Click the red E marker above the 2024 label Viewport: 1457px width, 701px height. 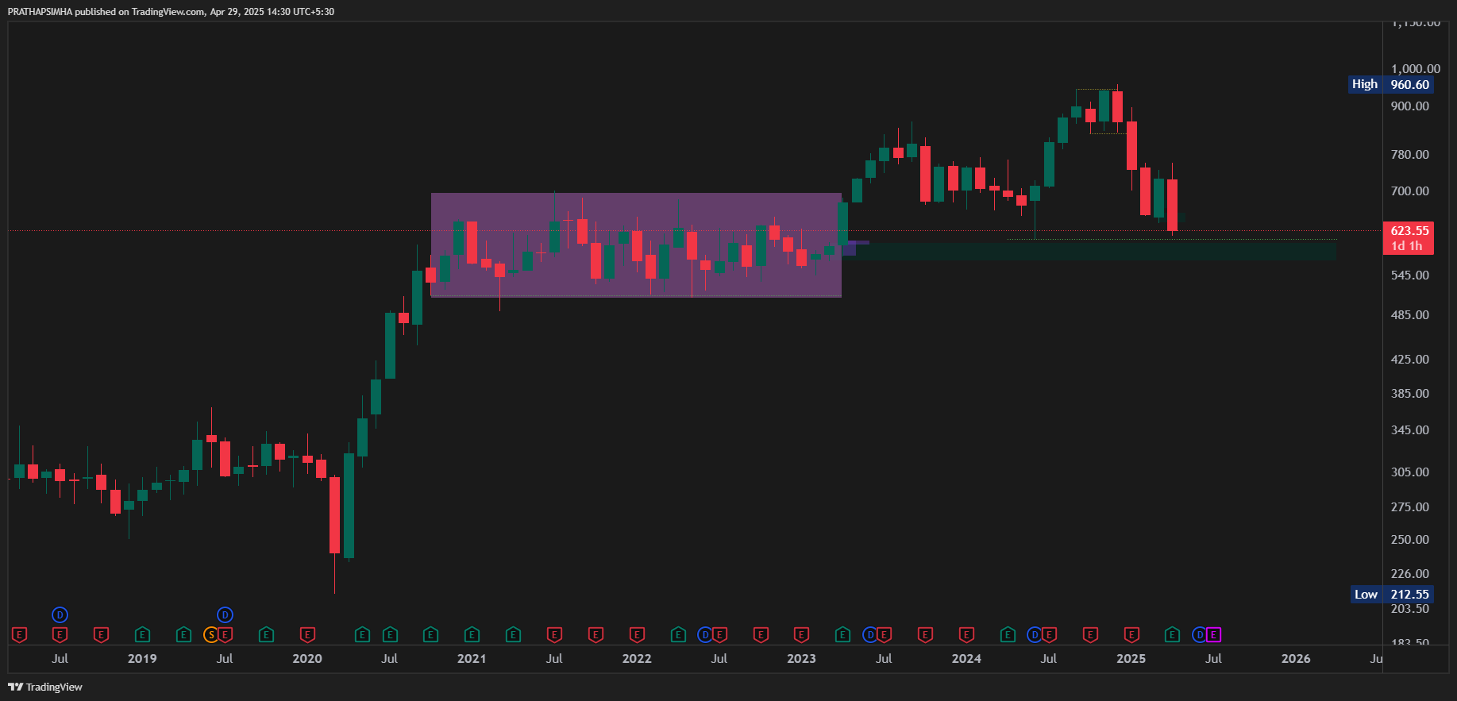click(966, 634)
